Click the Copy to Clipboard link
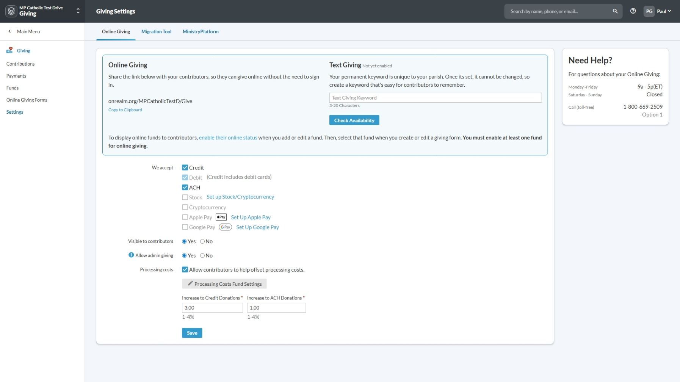 point(125,110)
